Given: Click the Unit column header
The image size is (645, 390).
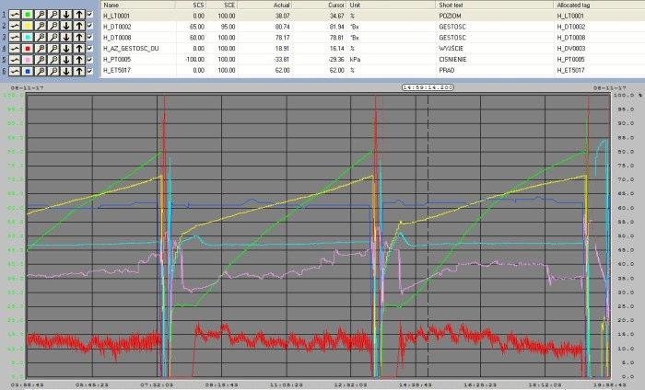Looking at the screenshot, I should [391, 5].
